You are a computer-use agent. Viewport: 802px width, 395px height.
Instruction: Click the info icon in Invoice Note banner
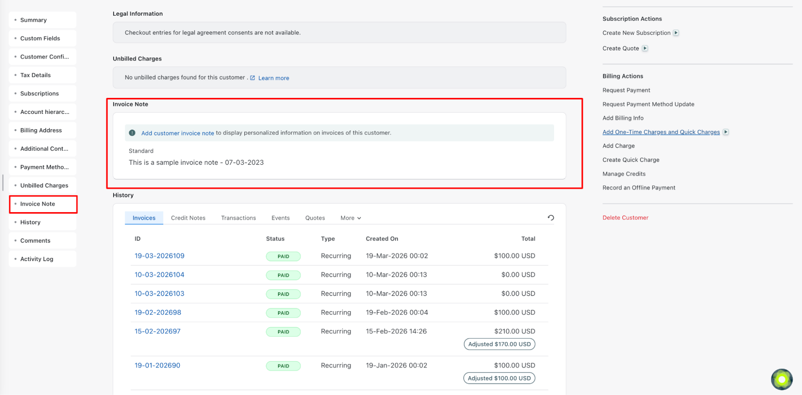point(132,133)
